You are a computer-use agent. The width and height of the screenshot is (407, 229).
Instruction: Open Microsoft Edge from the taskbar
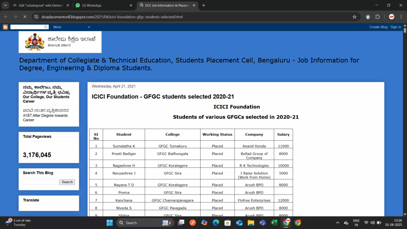pos(216,223)
